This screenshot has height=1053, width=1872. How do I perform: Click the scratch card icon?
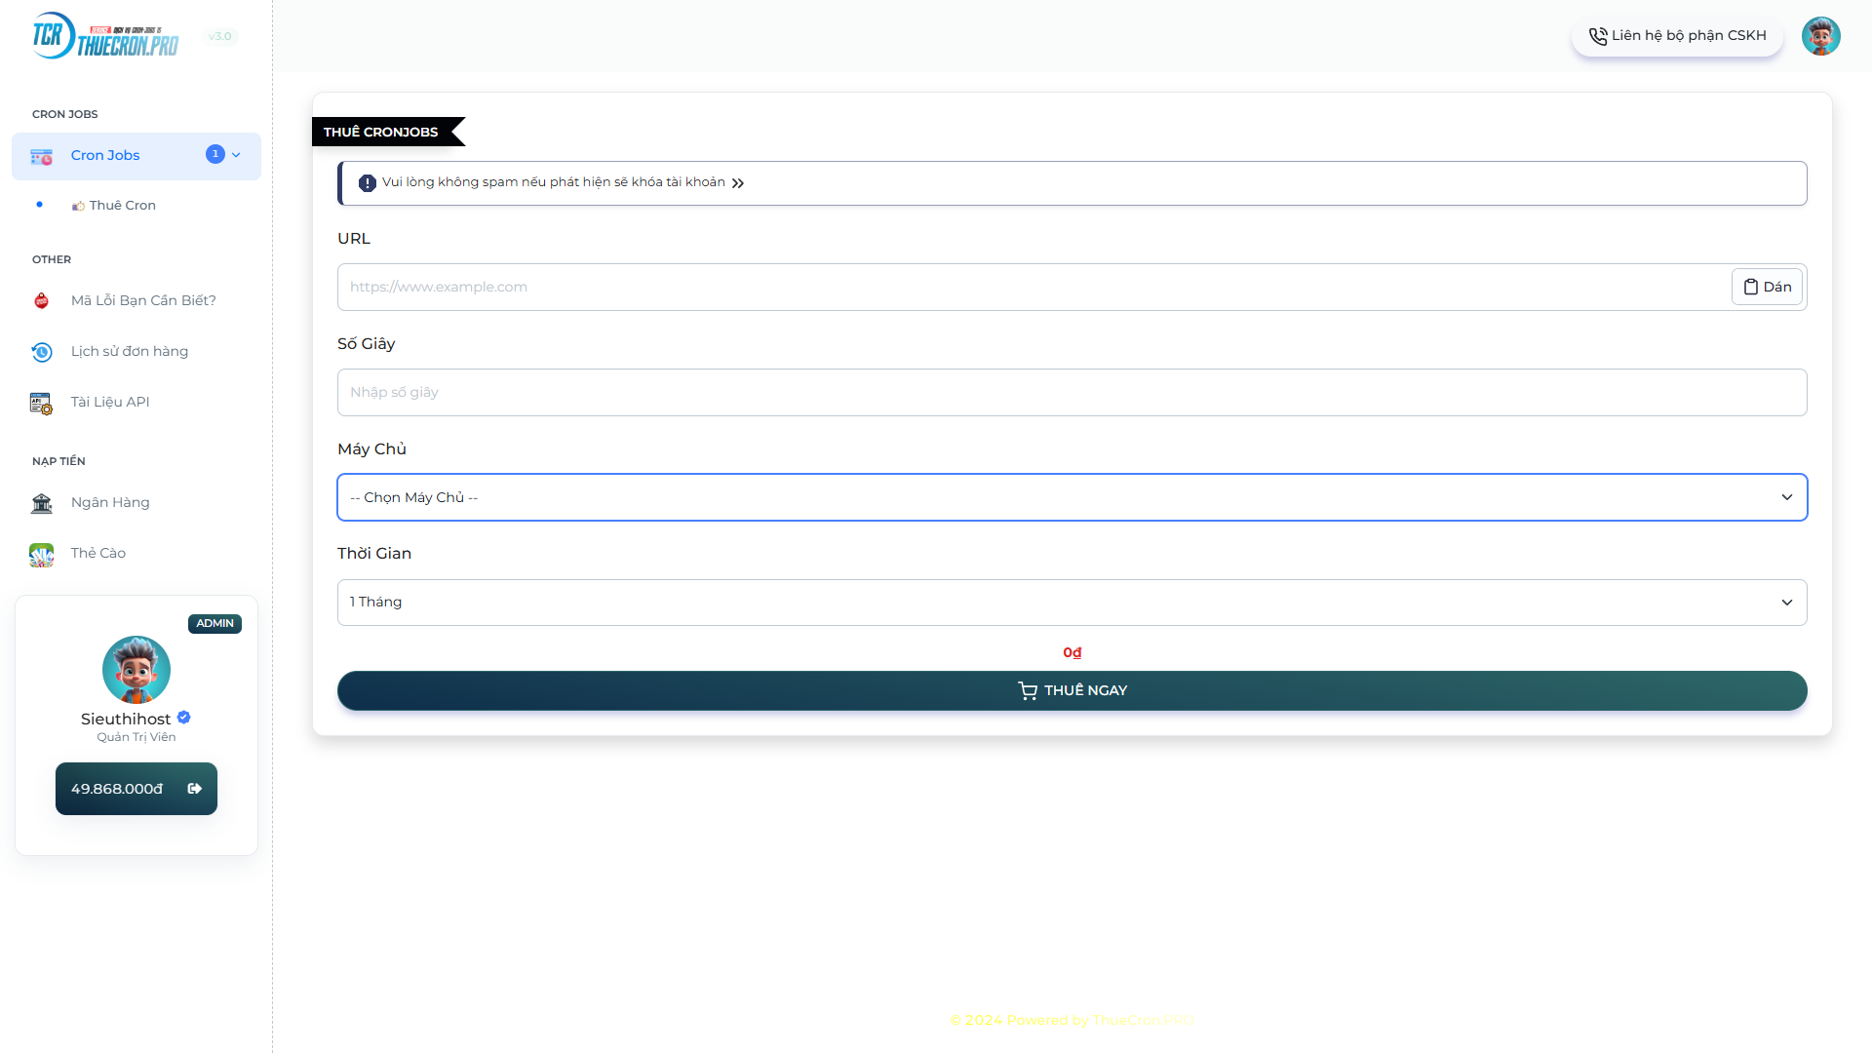pyautogui.click(x=41, y=555)
